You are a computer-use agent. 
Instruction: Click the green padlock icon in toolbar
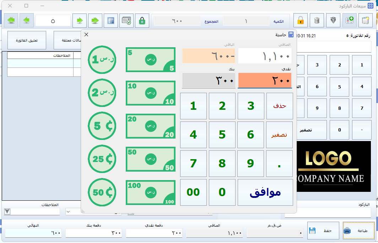tap(142, 21)
